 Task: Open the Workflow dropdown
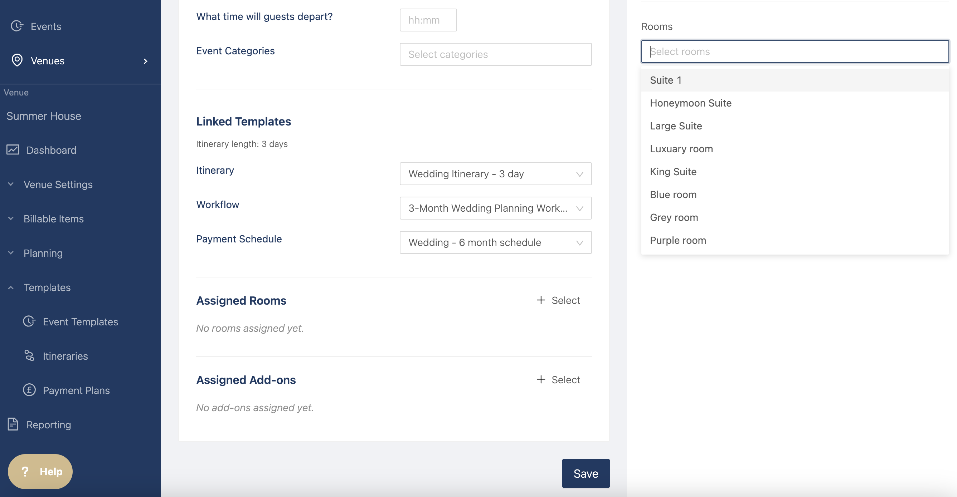click(x=495, y=208)
